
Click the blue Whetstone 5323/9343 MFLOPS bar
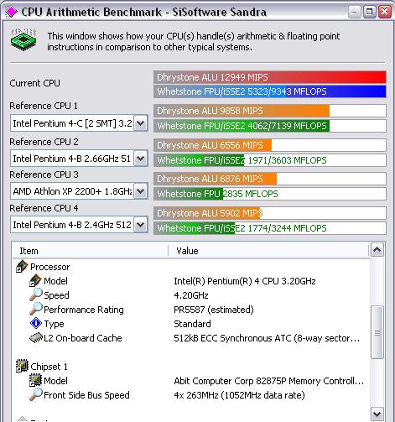(x=270, y=91)
